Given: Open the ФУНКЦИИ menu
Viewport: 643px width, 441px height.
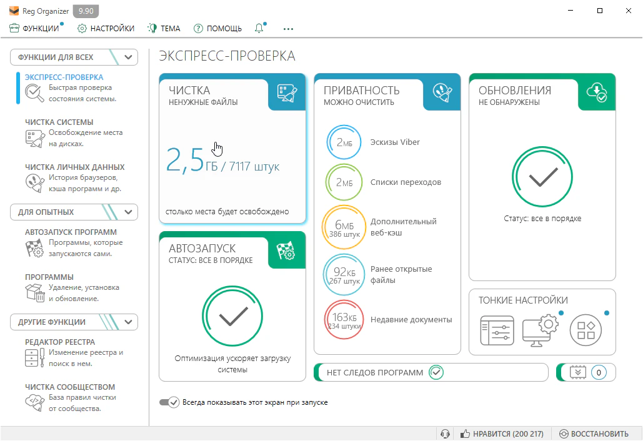Looking at the screenshot, I should coord(35,28).
